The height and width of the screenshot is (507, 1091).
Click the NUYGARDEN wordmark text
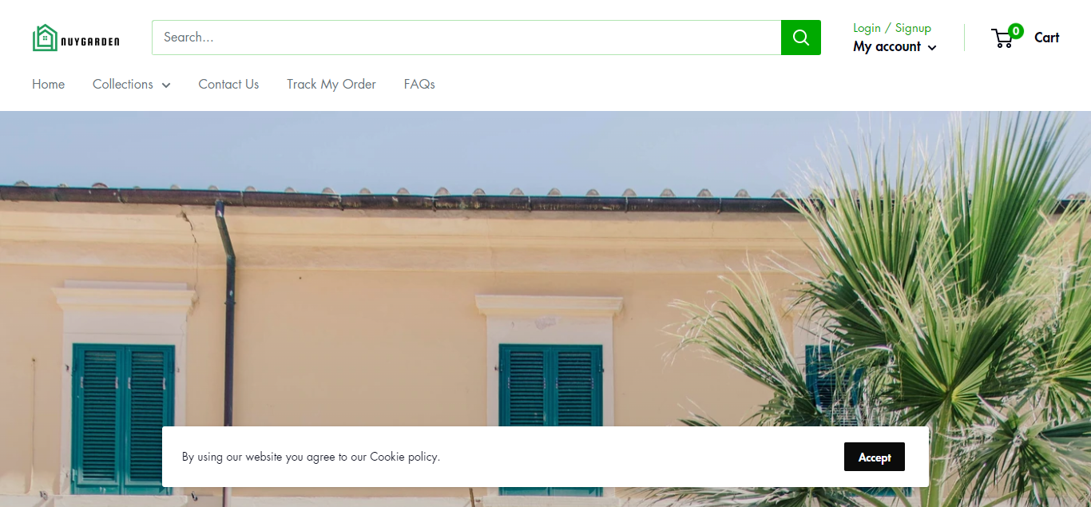90,42
